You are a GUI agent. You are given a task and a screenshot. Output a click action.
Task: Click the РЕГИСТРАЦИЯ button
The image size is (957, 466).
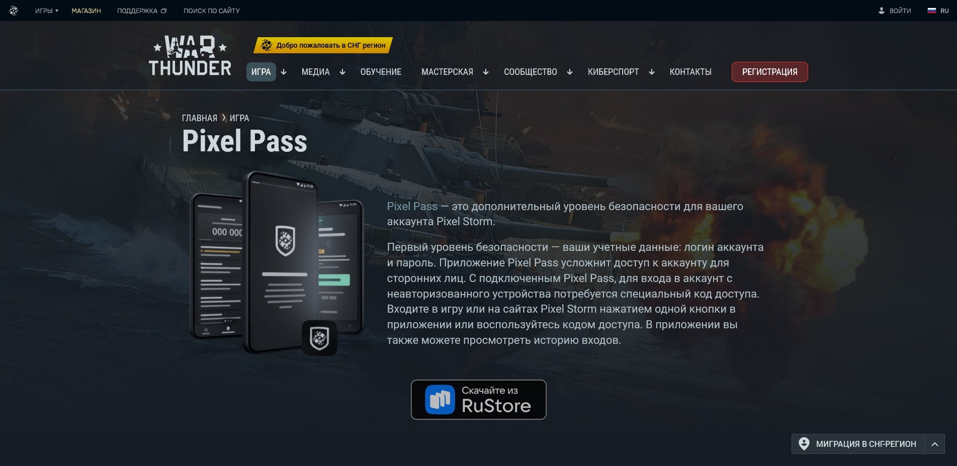tap(769, 72)
